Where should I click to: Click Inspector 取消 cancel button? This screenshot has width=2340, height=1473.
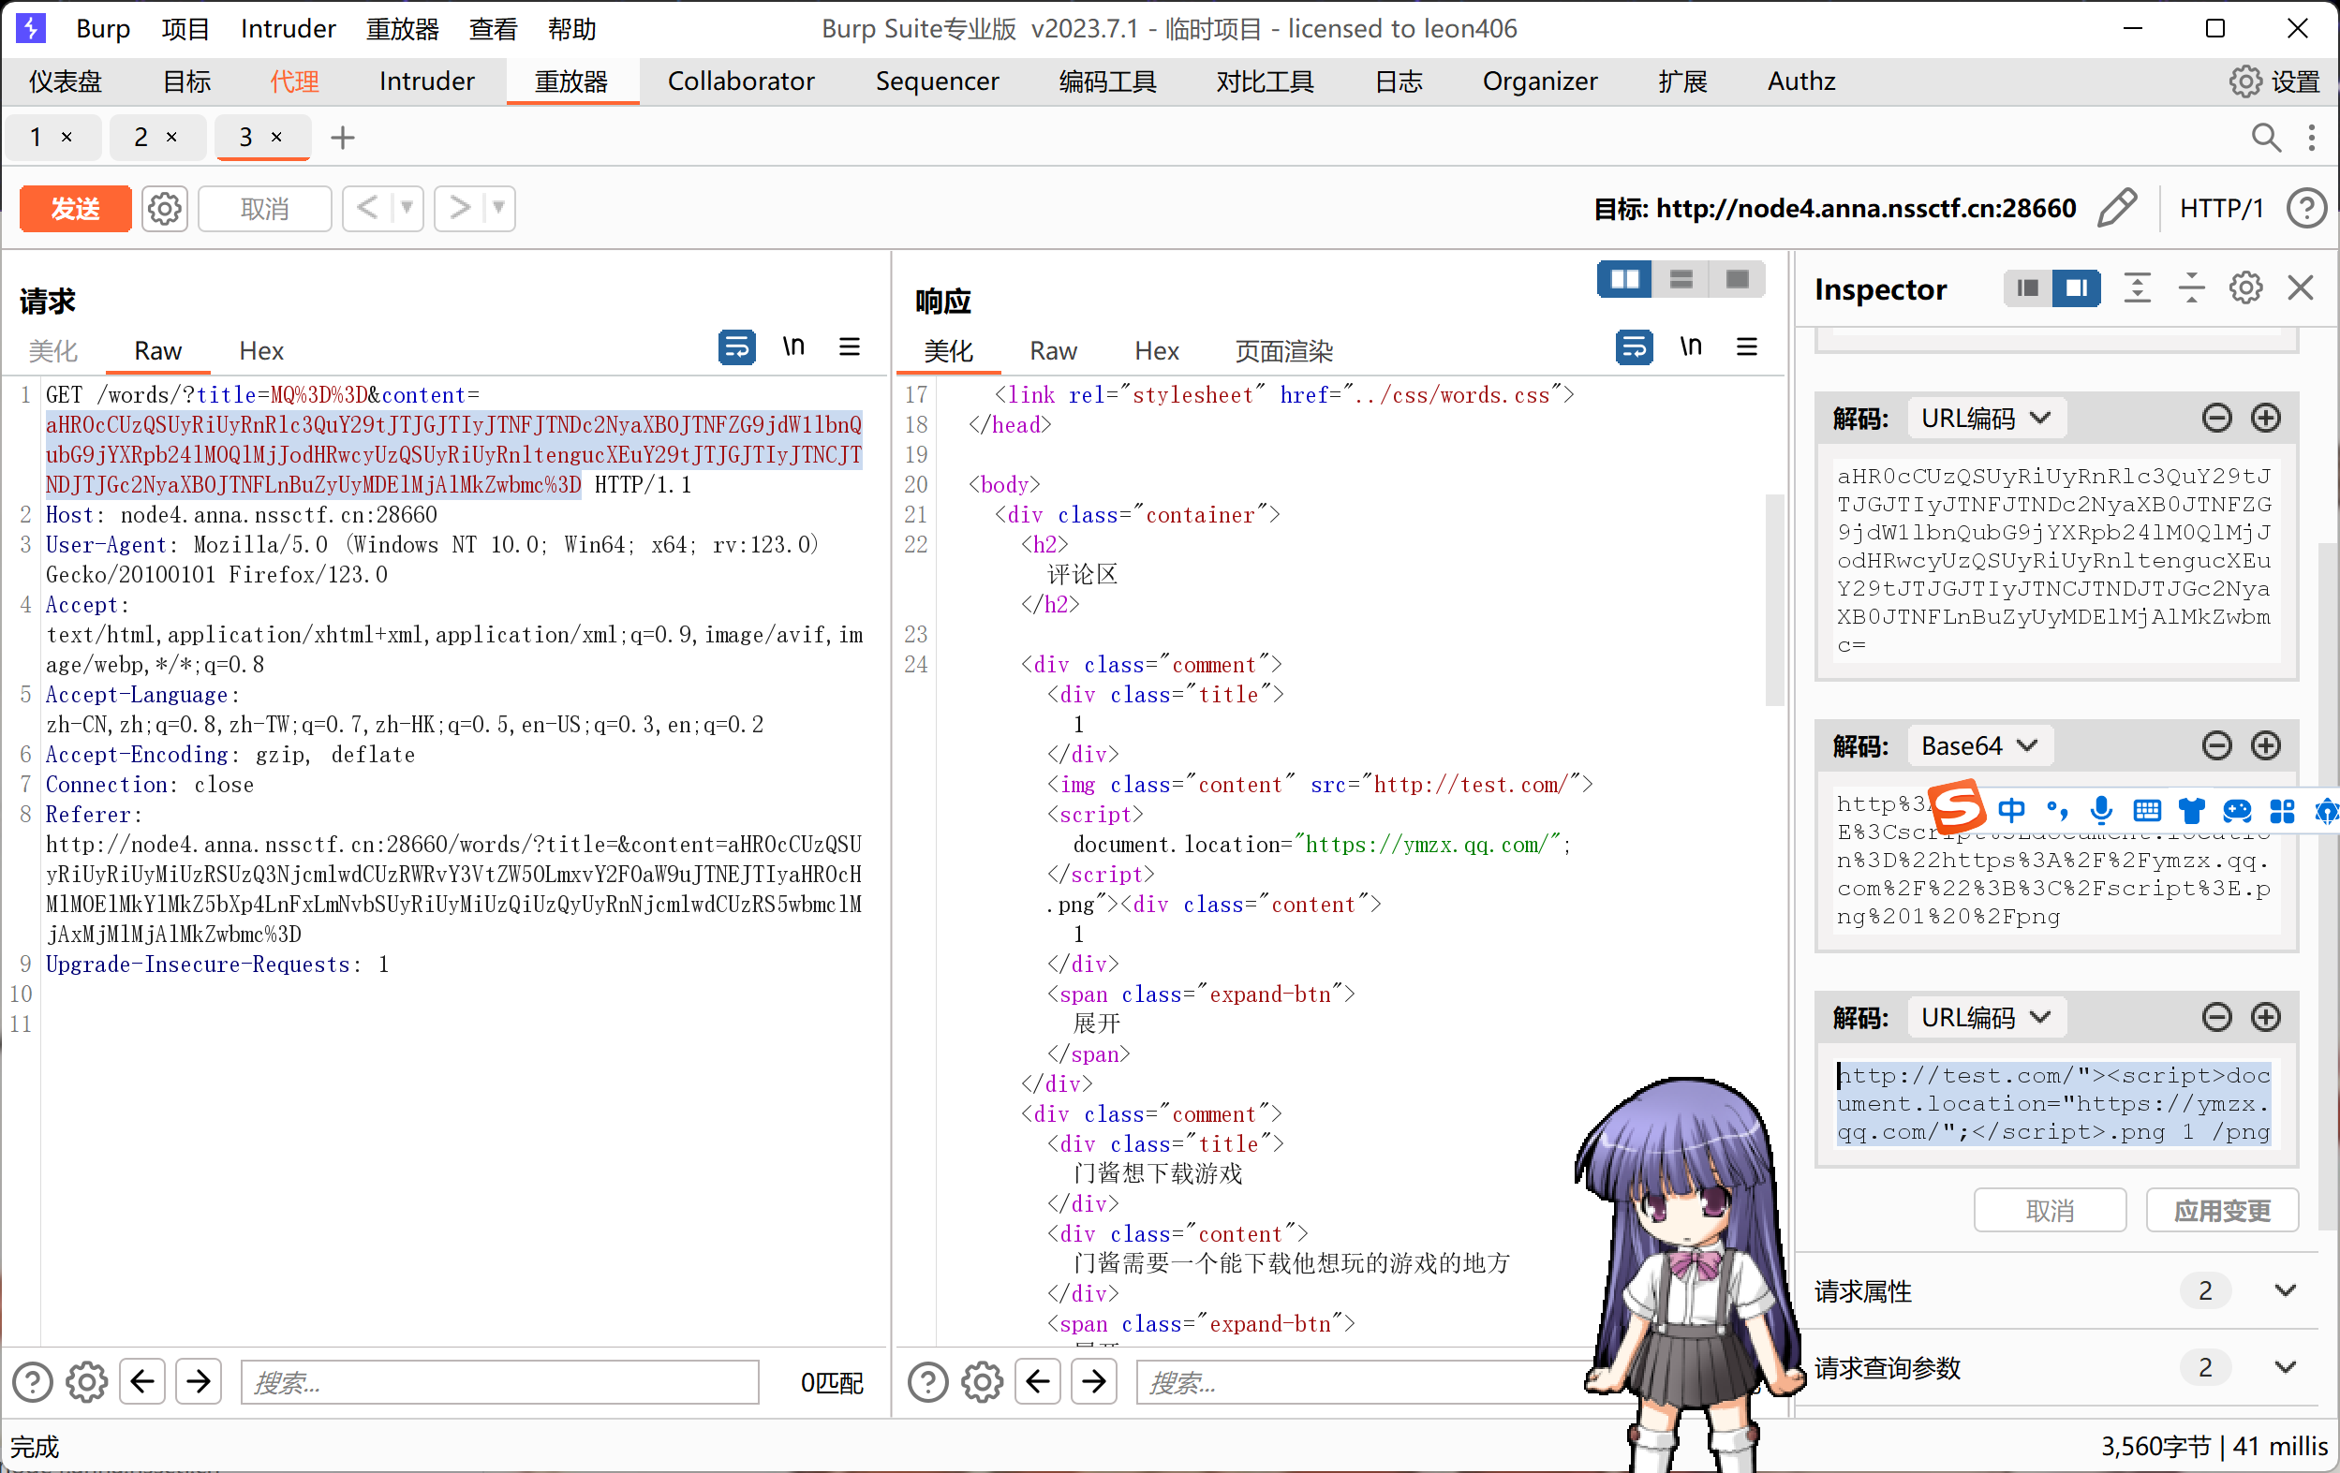2051,1211
